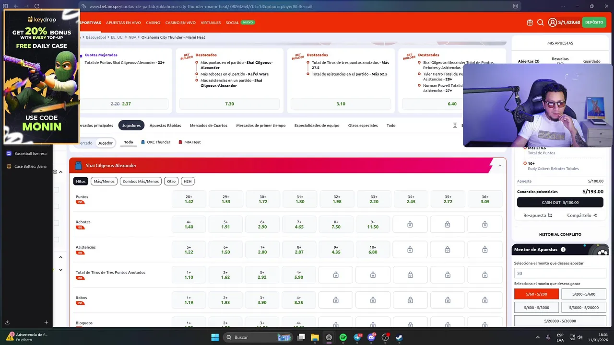The image size is (614, 345).
Task: Choose the S/600 - S/3000 winnings range
Action: [536, 308]
